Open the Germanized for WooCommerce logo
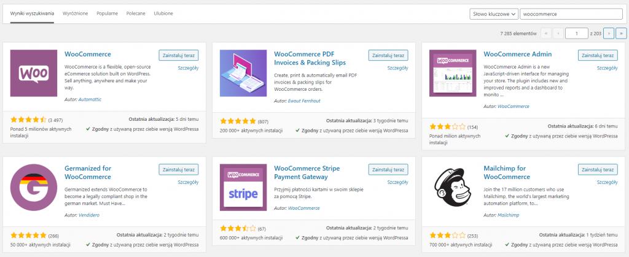 34,188
